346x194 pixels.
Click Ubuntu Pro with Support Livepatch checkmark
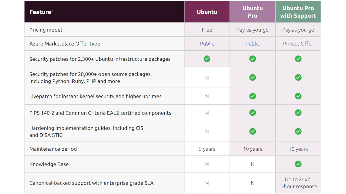click(x=298, y=96)
